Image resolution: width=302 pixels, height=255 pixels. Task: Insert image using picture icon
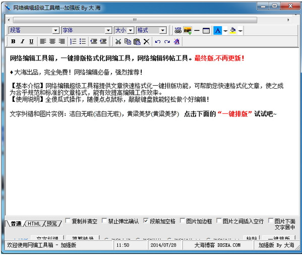click(x=188, y=30)
